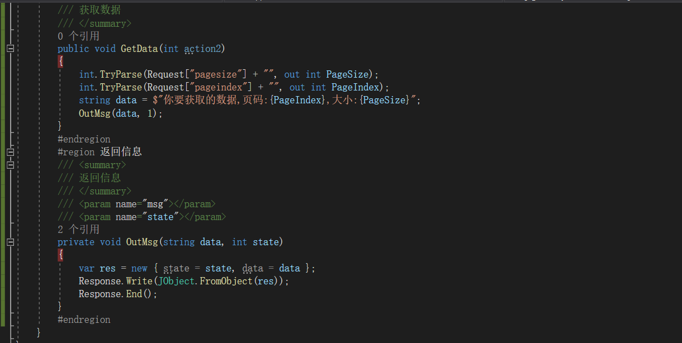Click the highlighted opening brace of GetData
The width and height of the screenshot is (682, 343).
point(60,61)
